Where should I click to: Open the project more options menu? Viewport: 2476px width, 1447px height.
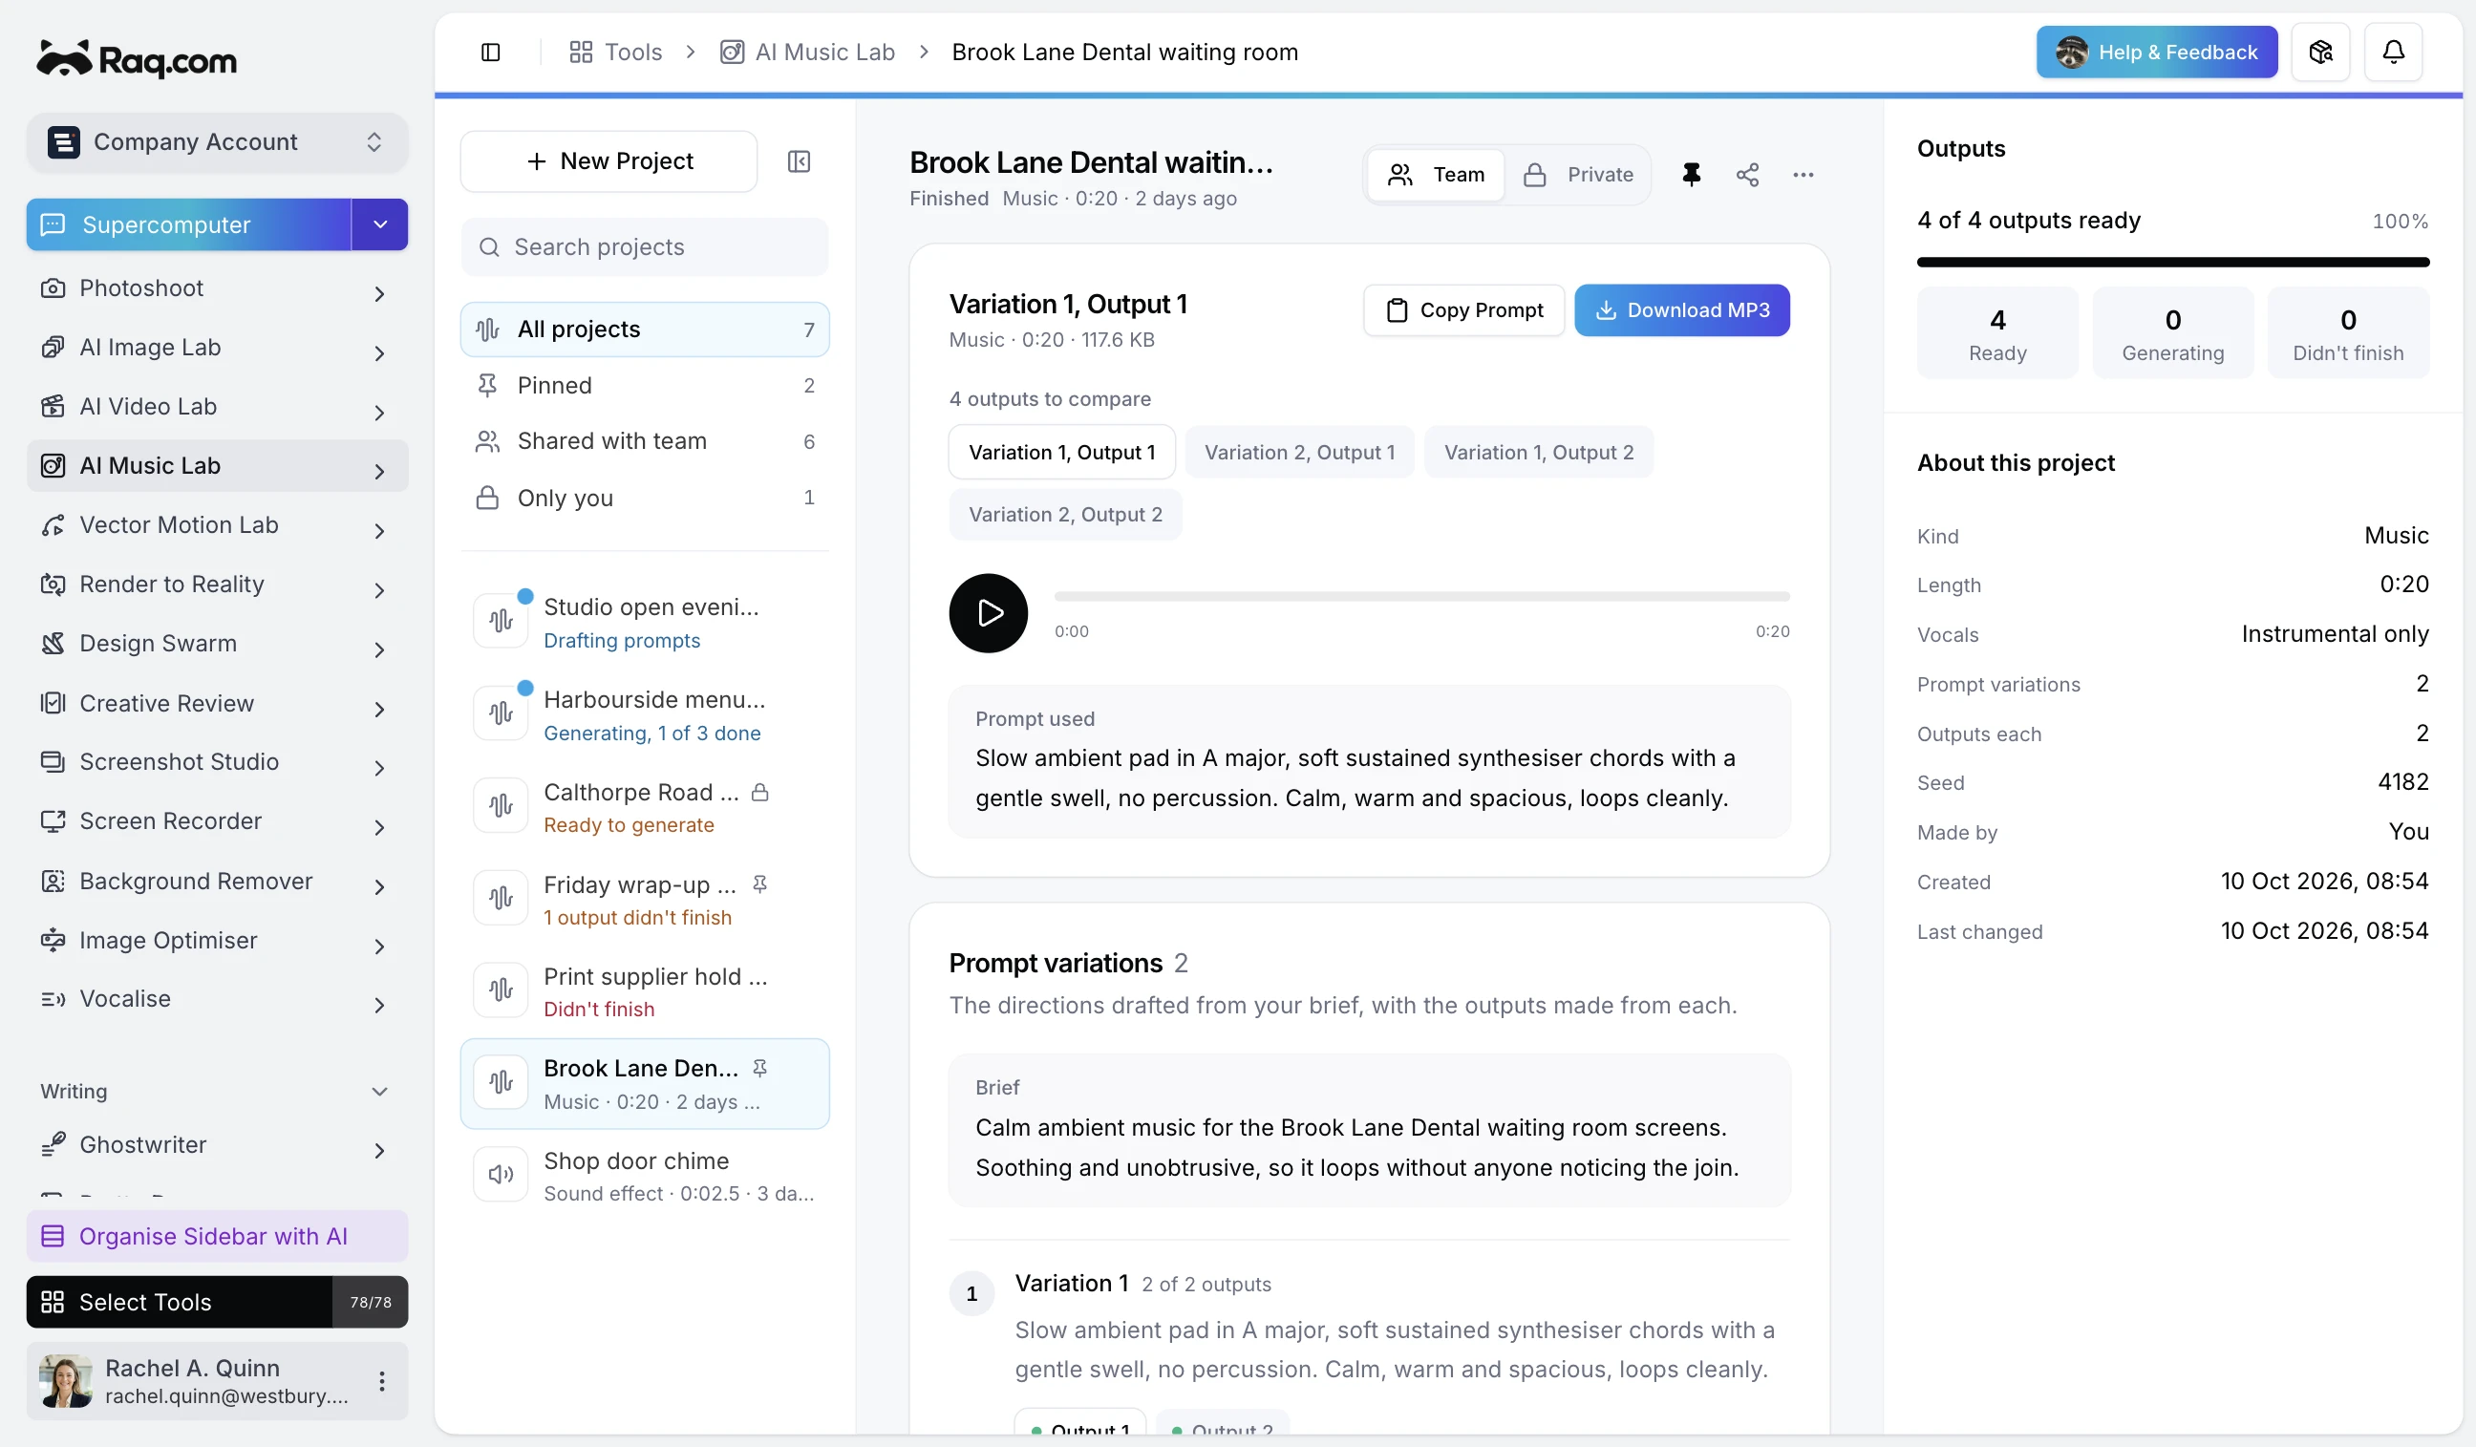(x=1803, y=175)
